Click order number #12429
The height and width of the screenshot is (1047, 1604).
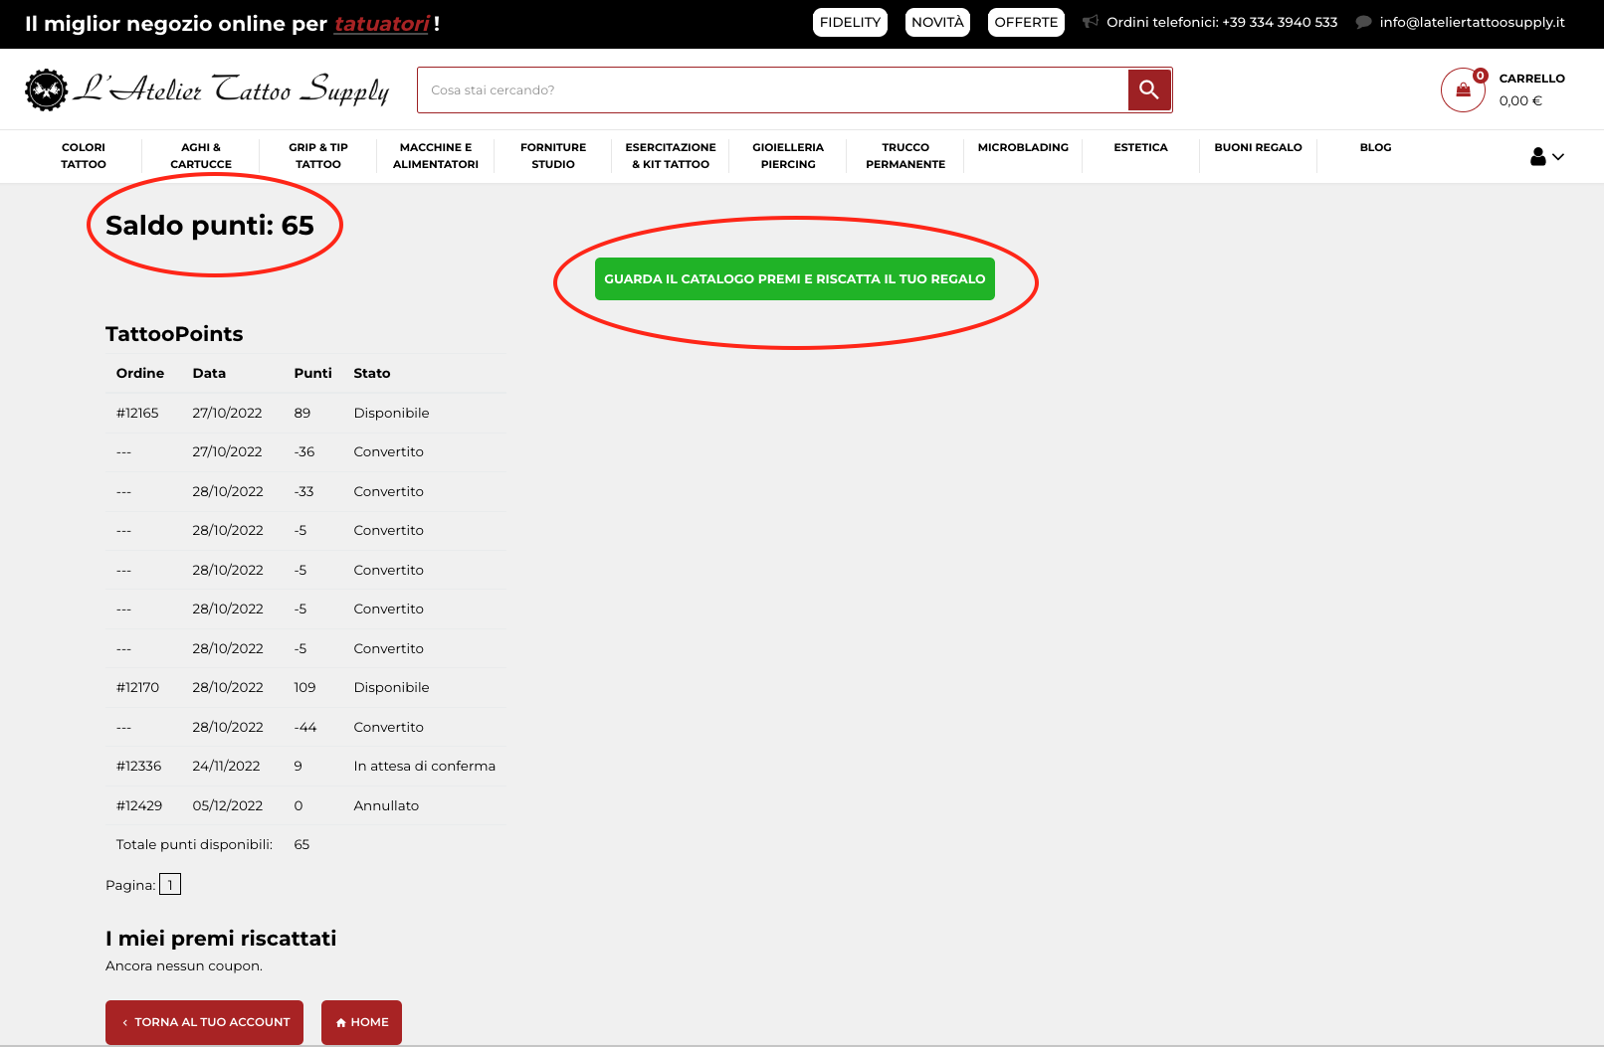coord(139,805)
